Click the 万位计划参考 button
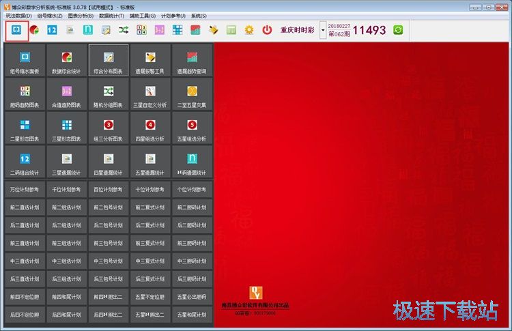512x331 pixels. pos(25,189)
